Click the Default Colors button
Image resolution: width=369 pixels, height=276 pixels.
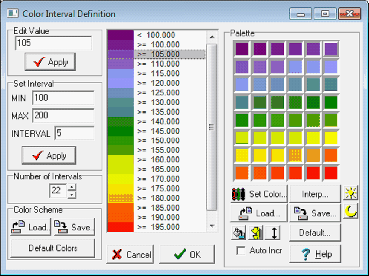coord(53,248)
